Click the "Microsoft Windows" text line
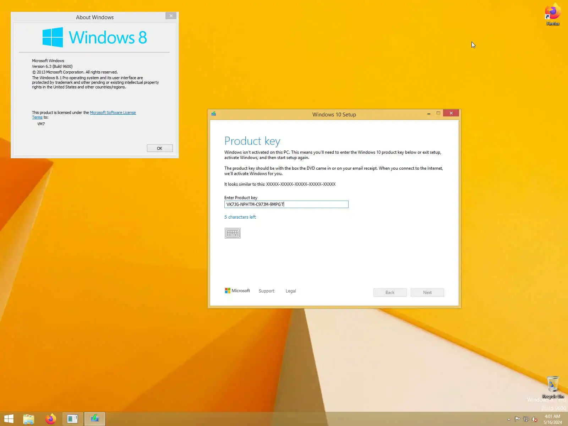 pos(48,61)
